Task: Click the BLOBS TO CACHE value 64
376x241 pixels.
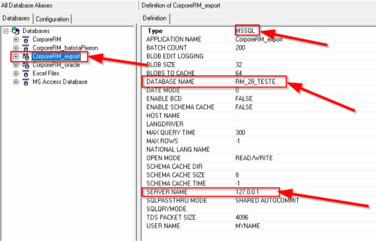Action: coord(238,73)
